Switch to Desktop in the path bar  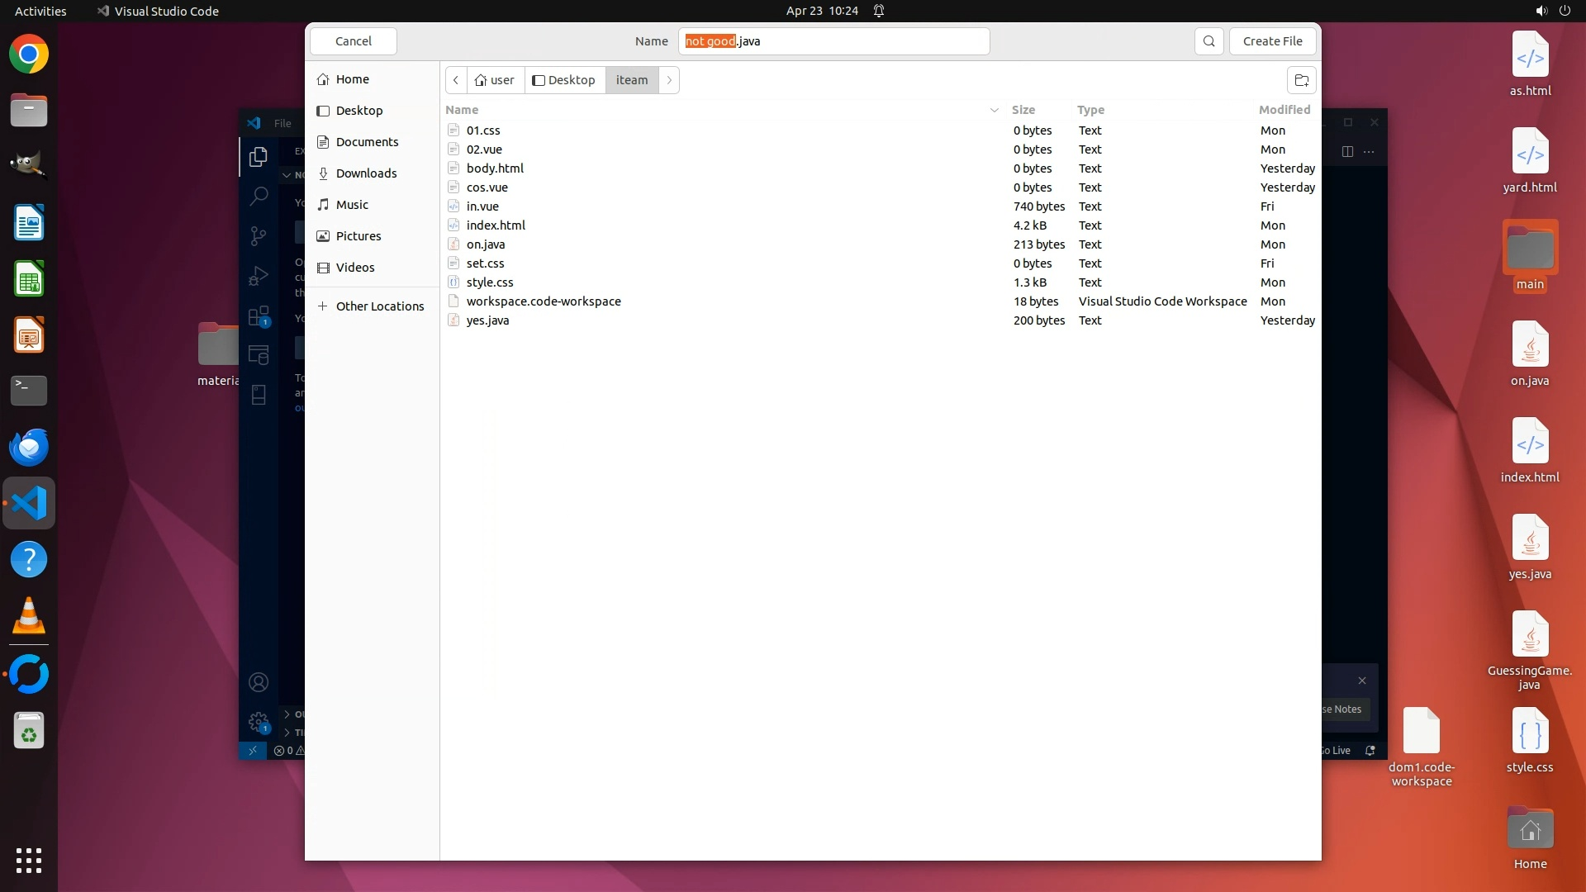564,80
